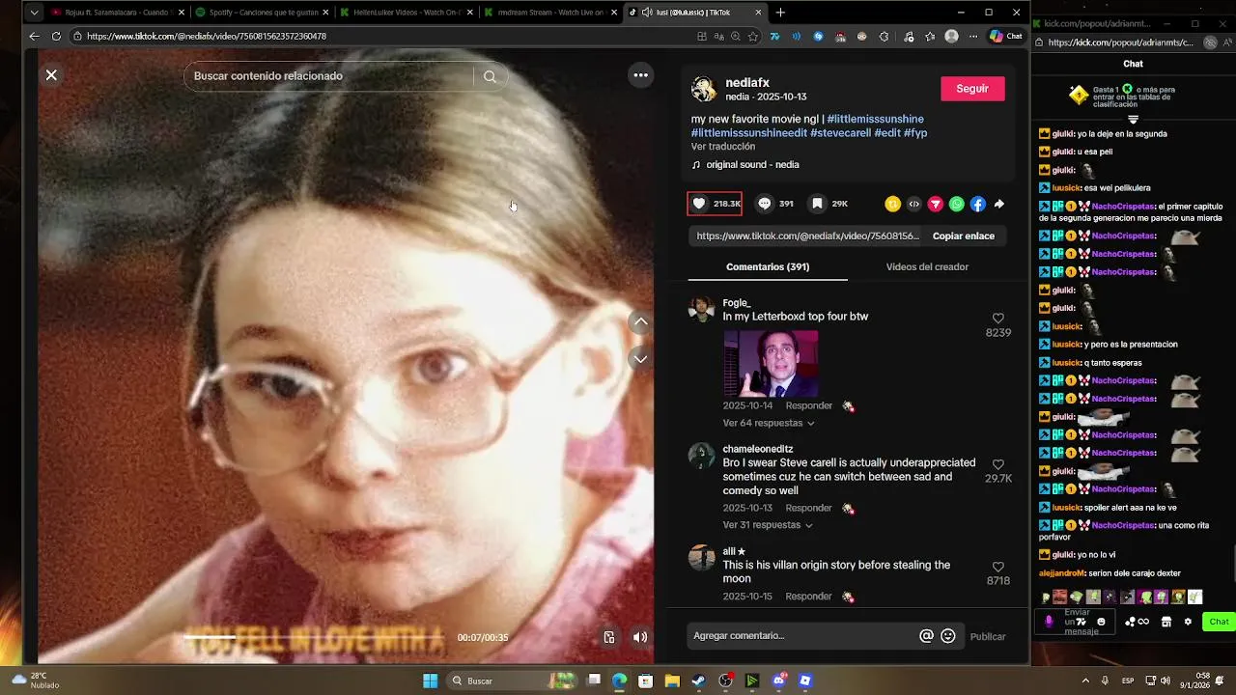Open the emoji picker in comment box
Viewport: 1236px width, 695px height.
(x=948, y=636)
